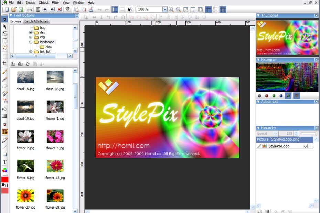Click the context help arrow-question icon

coord(130,9)
